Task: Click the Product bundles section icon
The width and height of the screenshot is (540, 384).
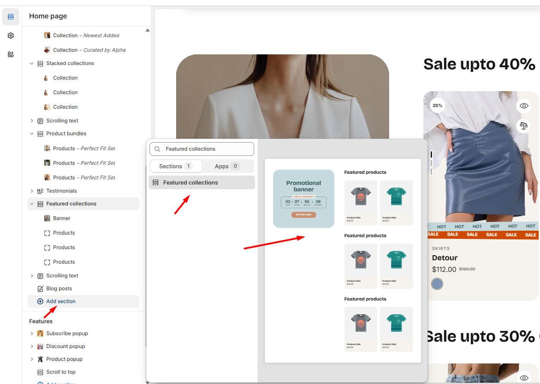Action: point(40,134)
